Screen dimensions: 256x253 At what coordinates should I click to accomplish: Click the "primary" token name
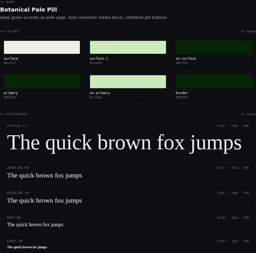(x=11, y=93)
